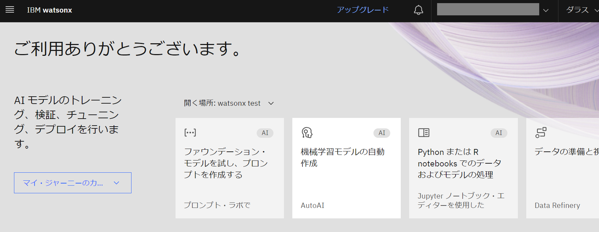Screen dimensions: 599x232
Task: Click the AI tag on the Python notebooks card
Action: pyautogui.click(x=498, y=133)
